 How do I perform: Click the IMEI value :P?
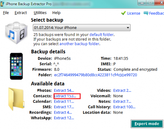pos(114,64)
